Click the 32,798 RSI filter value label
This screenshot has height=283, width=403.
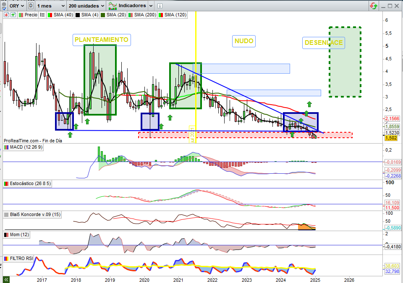pos(392,271)
